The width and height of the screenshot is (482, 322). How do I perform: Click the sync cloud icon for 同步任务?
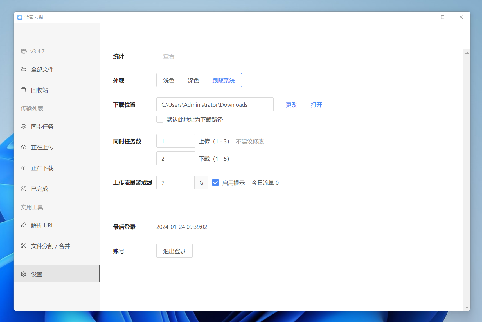point(24,127)
